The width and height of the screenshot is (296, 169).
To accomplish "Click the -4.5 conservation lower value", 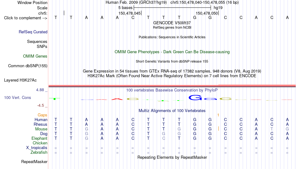I will pyautogui.click(x=41, y=106).
